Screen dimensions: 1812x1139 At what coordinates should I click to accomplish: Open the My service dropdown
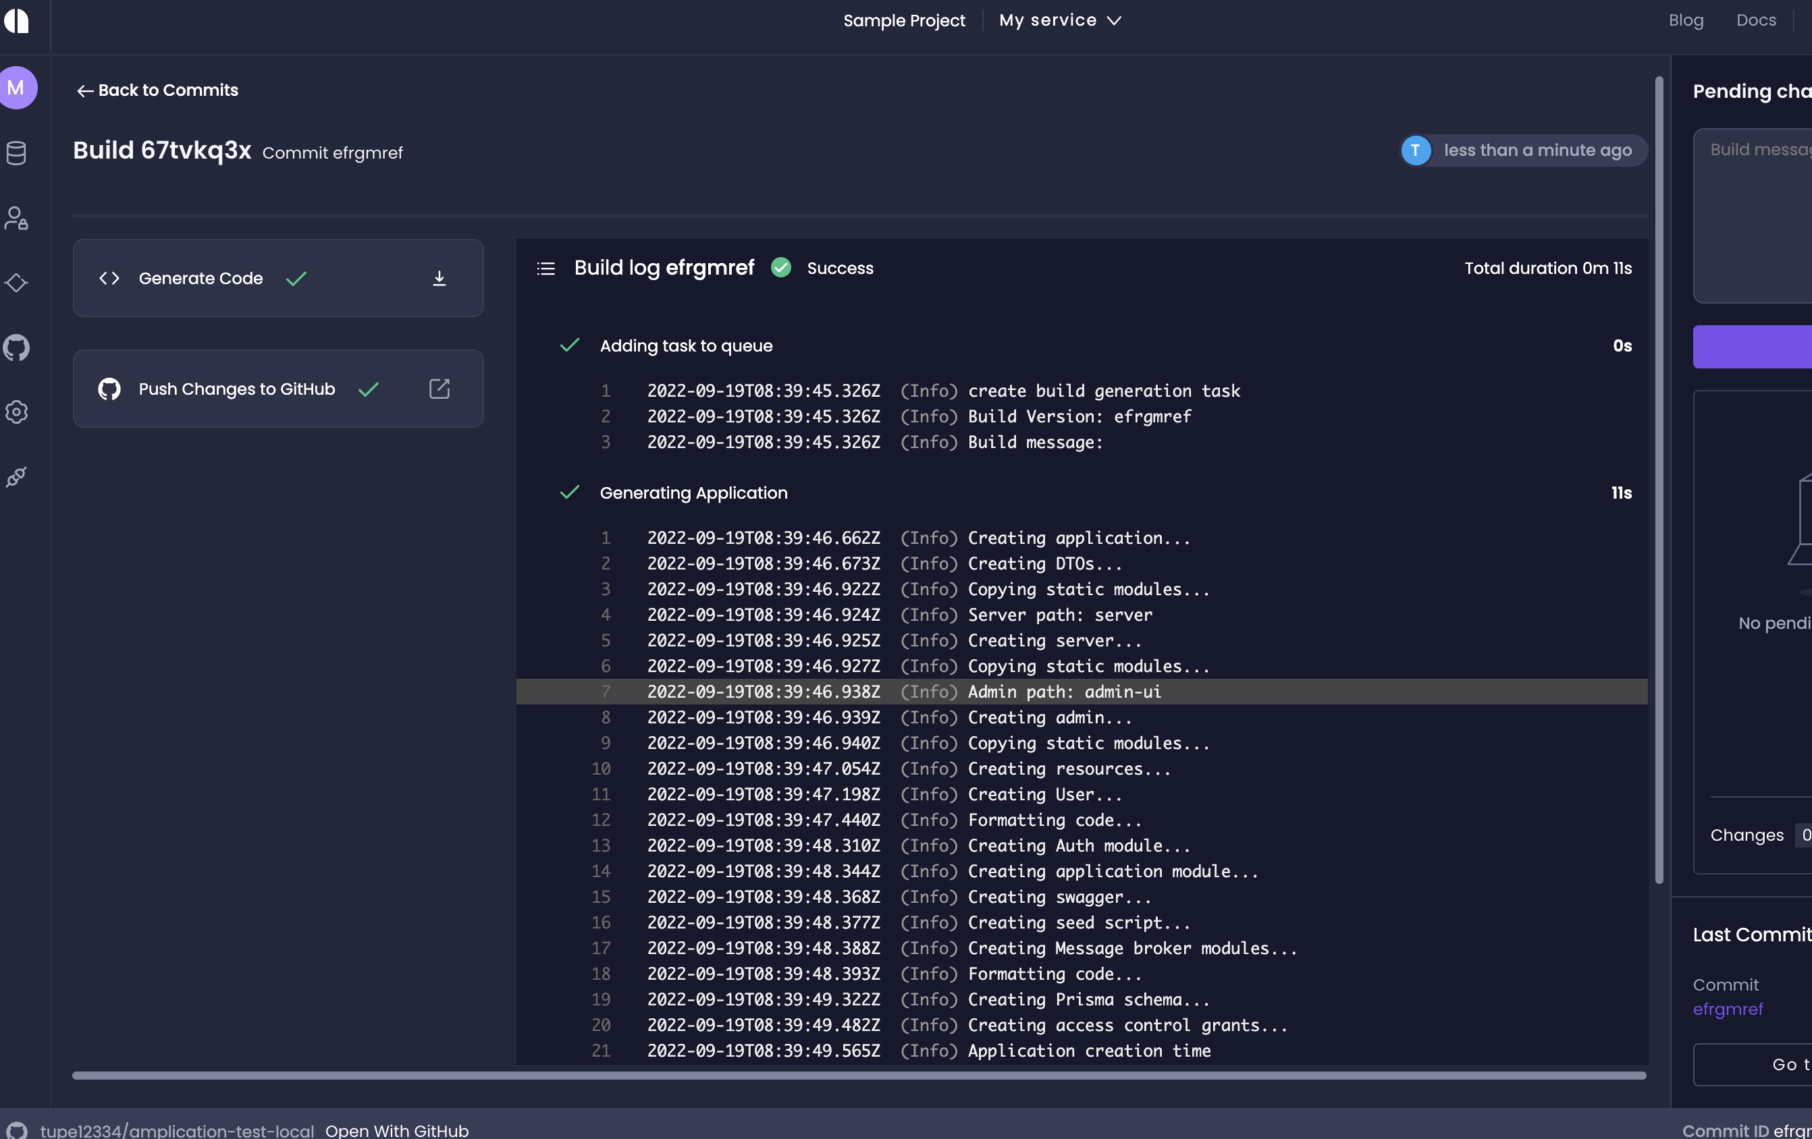point(1059,20)
